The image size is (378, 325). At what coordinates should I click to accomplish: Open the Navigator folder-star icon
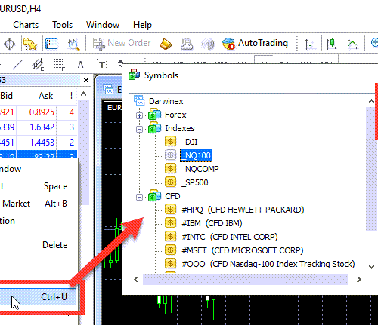30,44
